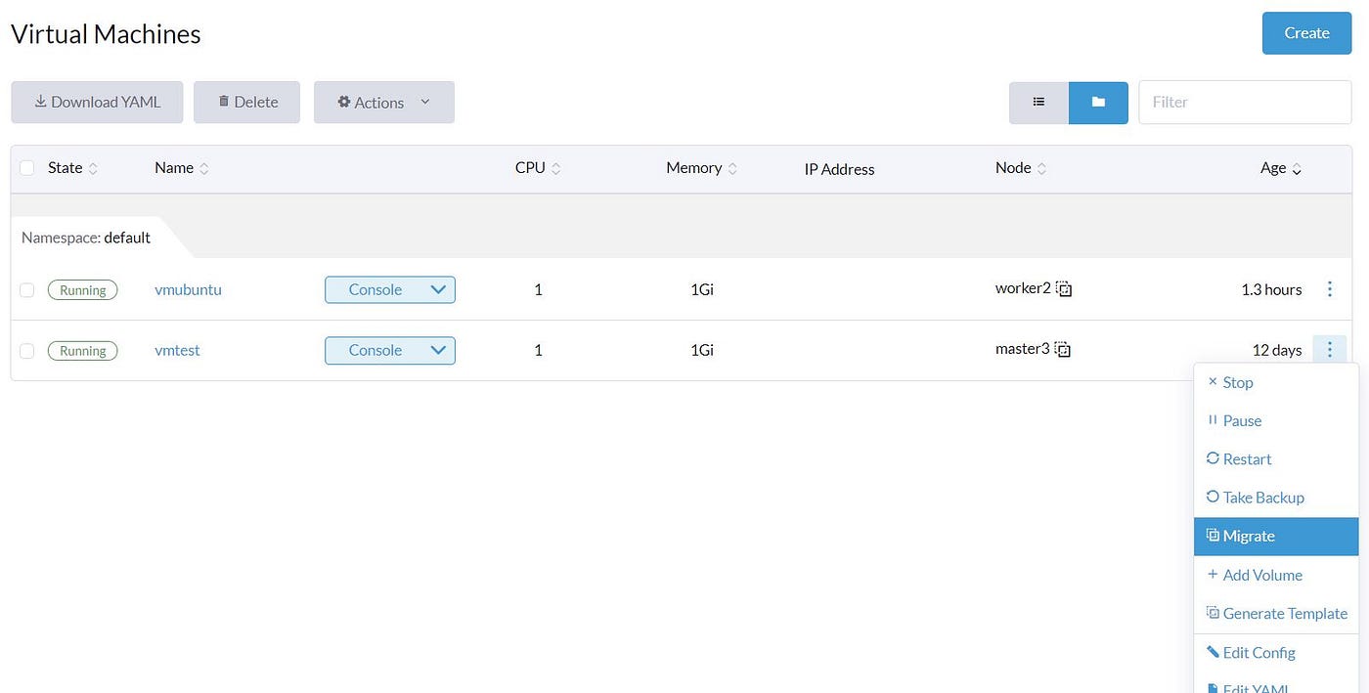Choose Take Backup in the context menu

pos(1263,497)
